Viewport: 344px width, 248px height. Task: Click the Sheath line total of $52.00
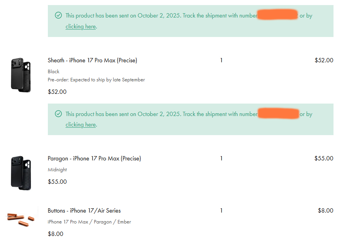click(324, 60)
